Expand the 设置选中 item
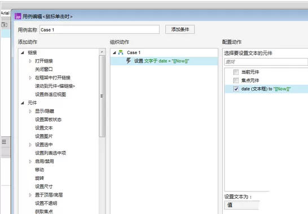Viewport: 308px width, 214px height. (x=30, y=145)
